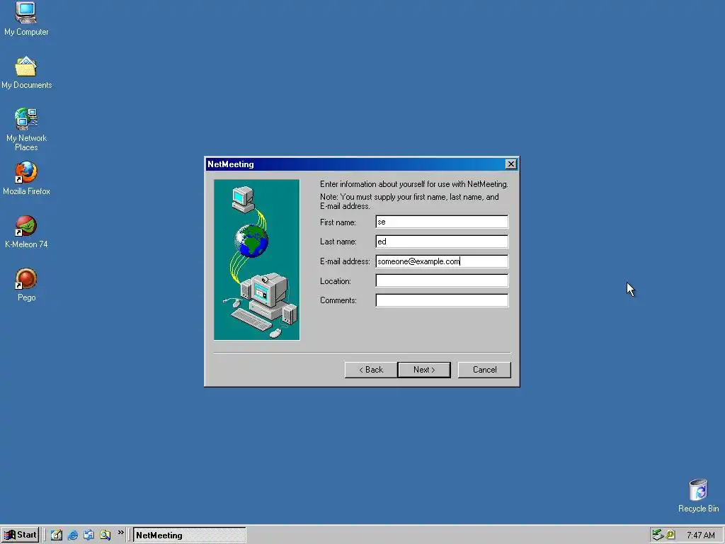Select the Pego desktop shortcut
Screen dimensions: 725x544
pyautogui.click(x=26, y=285)
